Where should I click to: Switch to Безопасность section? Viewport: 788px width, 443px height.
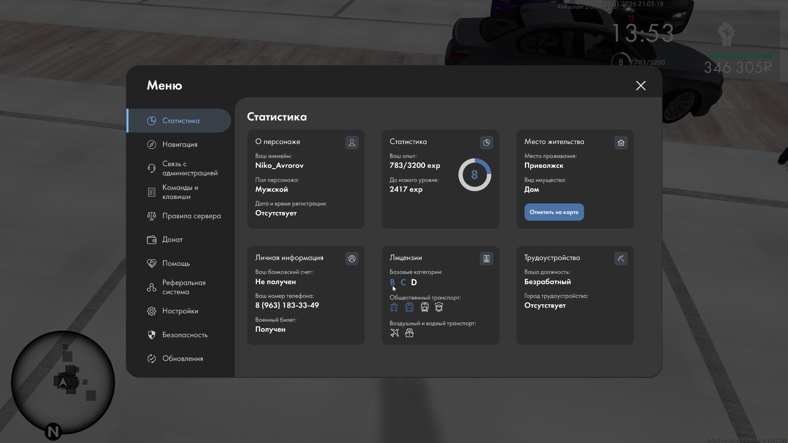185,335
